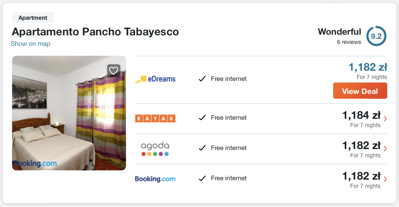399x207 pixels.
Task: Click the eDreams logo
Action: pos(155,79)
